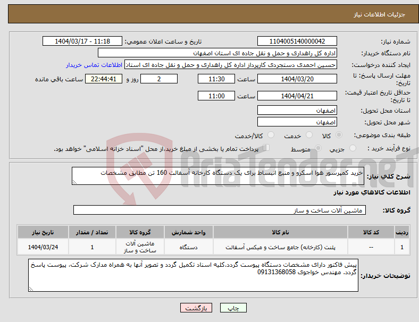Click the deadline time 11:30 field
The height and width of the screenshot is (322, 419).
click(216, 79)
